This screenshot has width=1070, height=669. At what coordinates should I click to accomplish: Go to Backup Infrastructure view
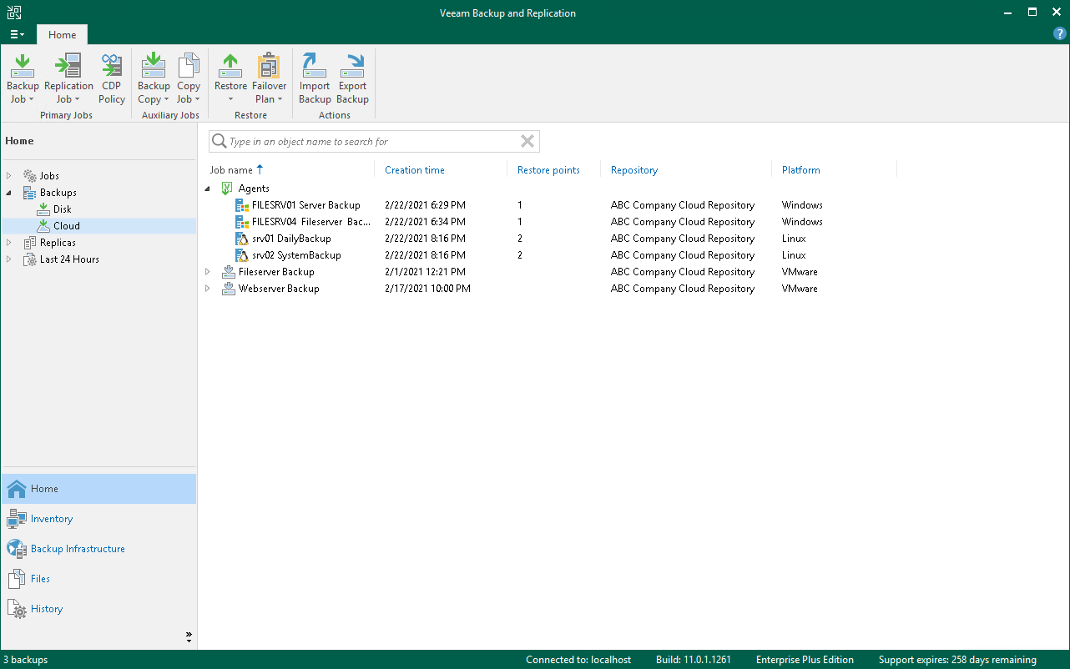(78, 549)
